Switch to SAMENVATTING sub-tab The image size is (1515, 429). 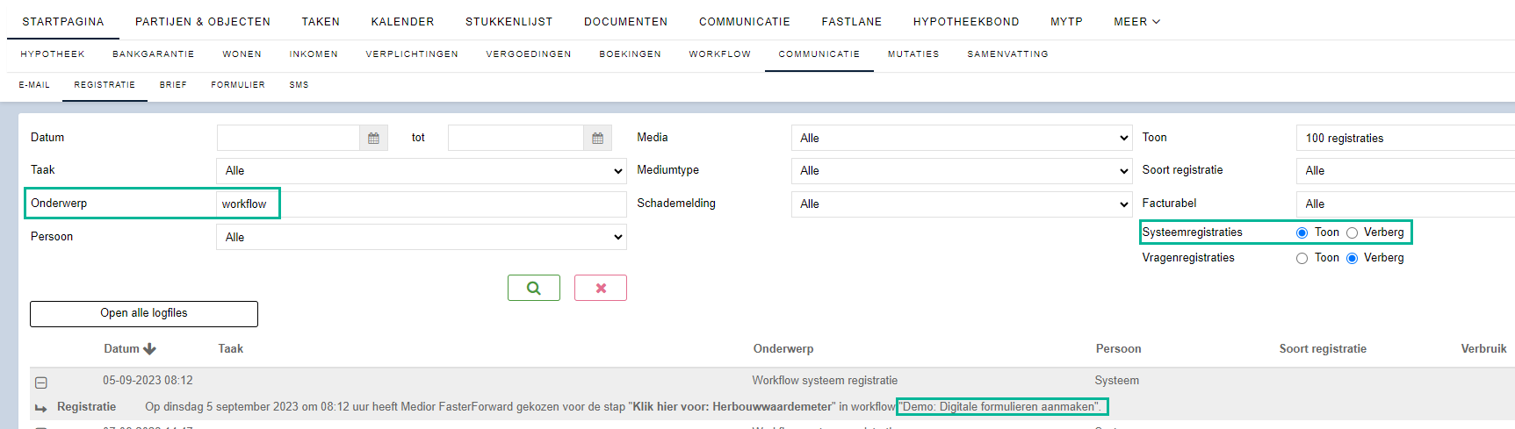tap(1008, 54)
